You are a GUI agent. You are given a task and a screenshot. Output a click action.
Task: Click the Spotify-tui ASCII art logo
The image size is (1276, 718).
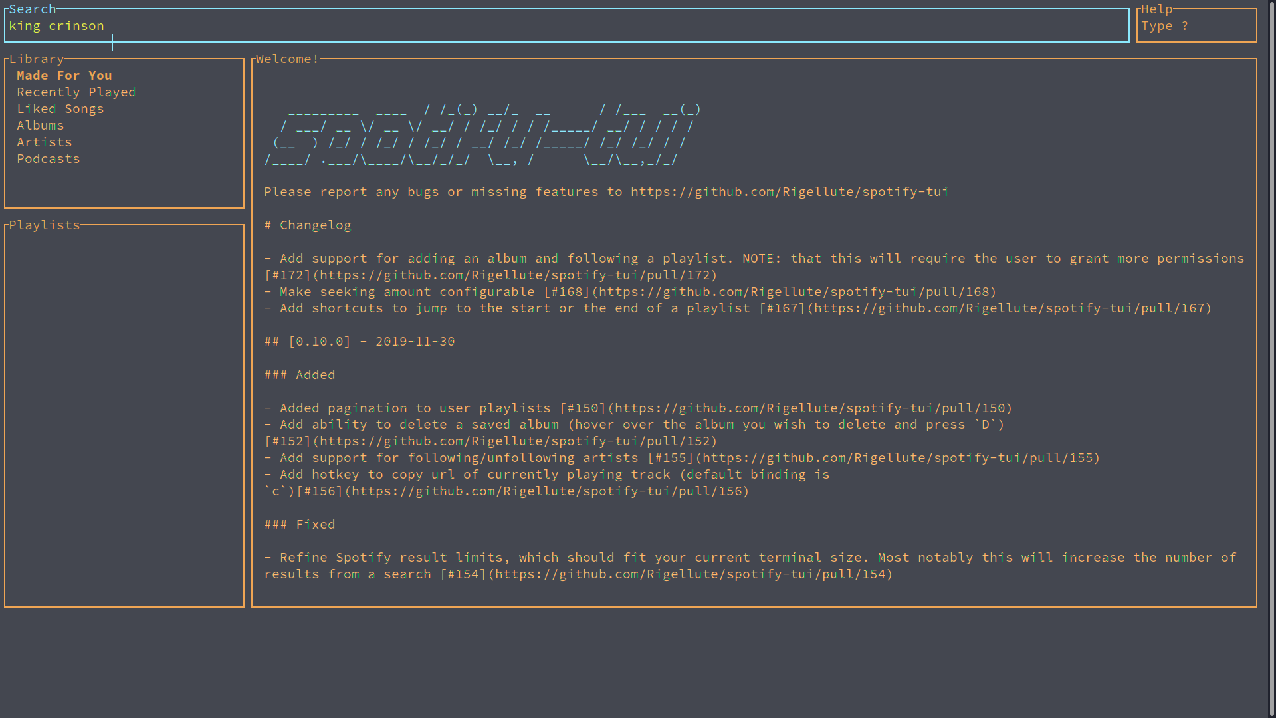(x=482, y=134)
